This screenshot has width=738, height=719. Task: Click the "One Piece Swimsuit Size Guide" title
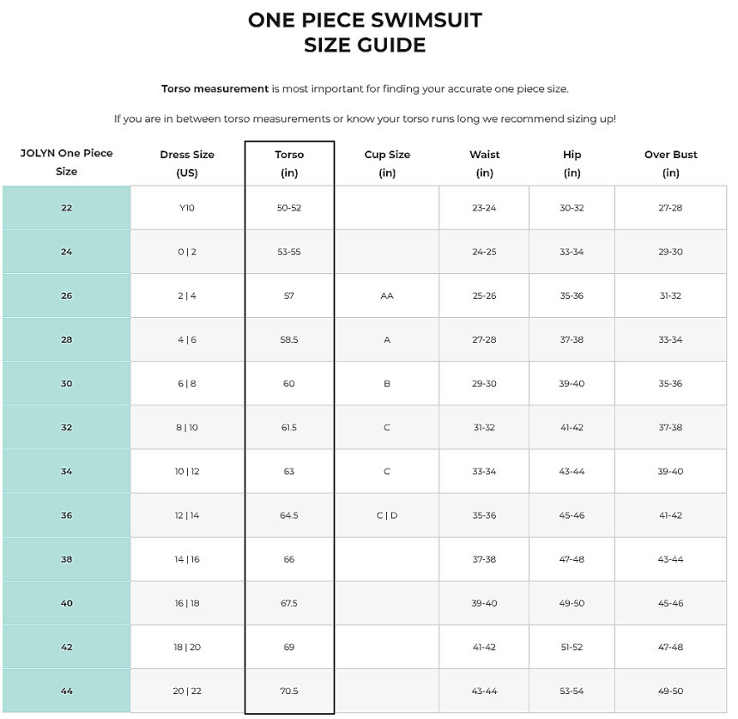click(365, 33)
